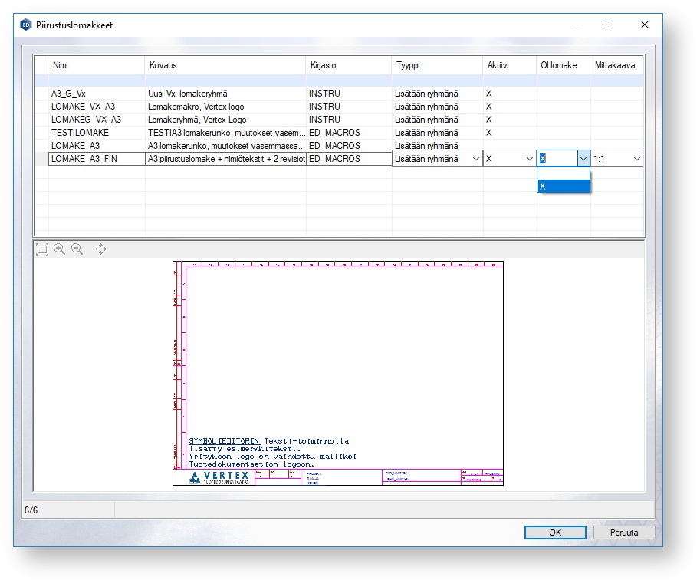The height and width of the screenshot is (584, 700).
Task: Select the pan arrows icon
Action: point(100,249)
